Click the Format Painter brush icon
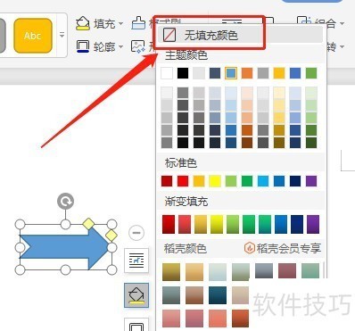Image resolution: width=355 pixels, height=331 pixels. 138,23
